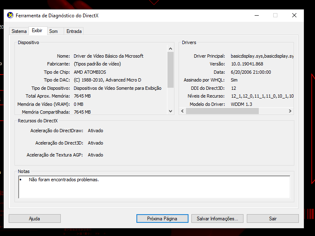Click the Ajuda button
This screenshot has height=236, width=315.
(x=35, y=218)
